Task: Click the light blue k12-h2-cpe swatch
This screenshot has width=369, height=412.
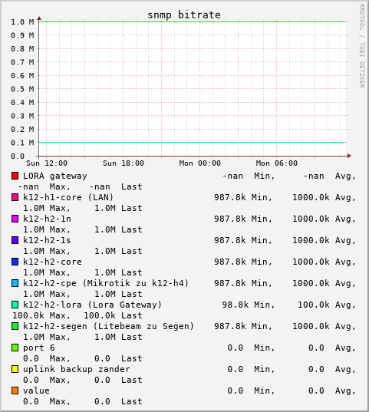Action: click(x=15, y=283)
